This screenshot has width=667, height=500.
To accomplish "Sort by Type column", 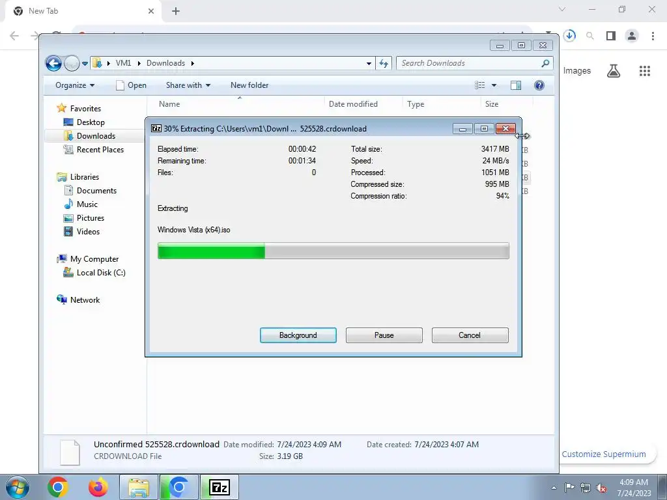I will click(x=416, y=104).
